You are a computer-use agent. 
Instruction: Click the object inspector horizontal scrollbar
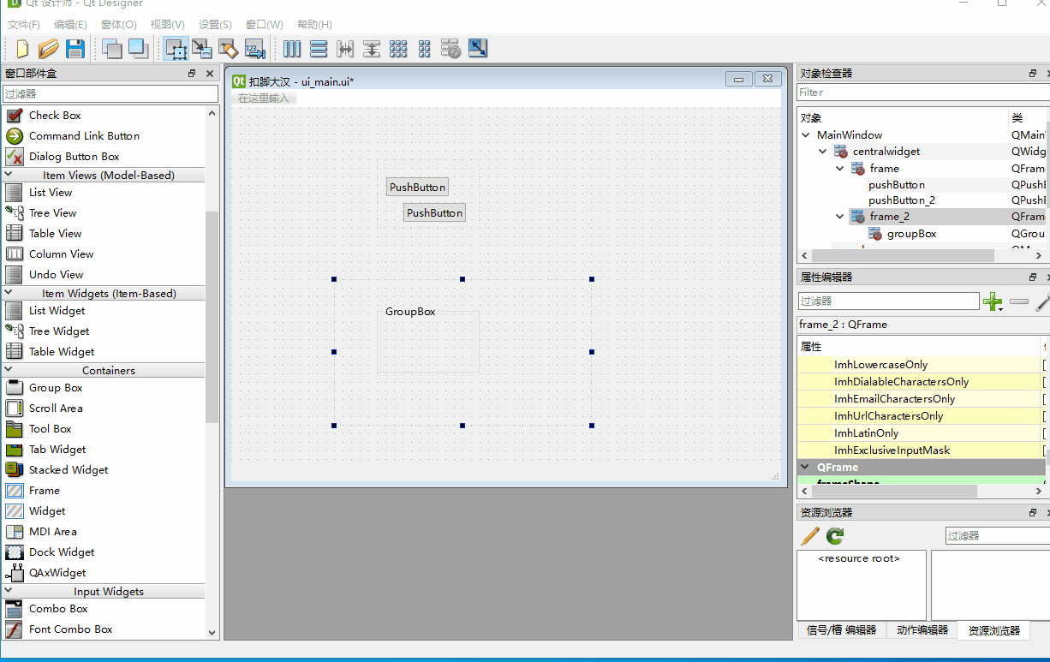point(903,255)
